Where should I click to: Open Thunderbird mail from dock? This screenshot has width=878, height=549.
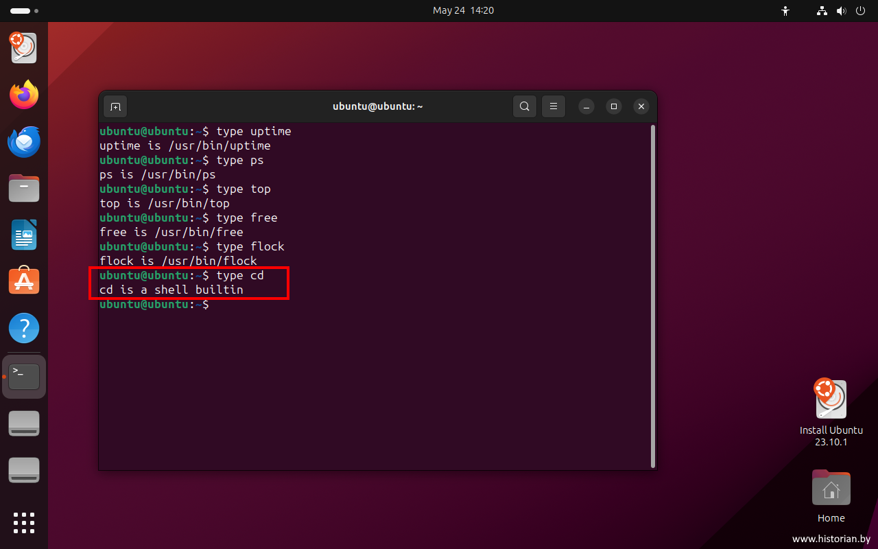tap(24, 142)
